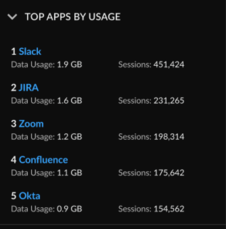Click rank number 1 beside Slack

pyautogui.click(x=13, y=52)
